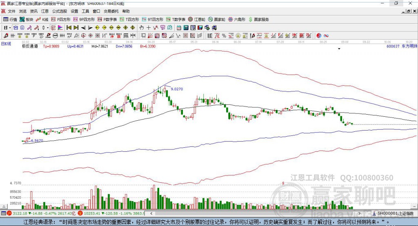Select the crosshair cursor tool
The image size is (418, 226).
tap(149, 28)
